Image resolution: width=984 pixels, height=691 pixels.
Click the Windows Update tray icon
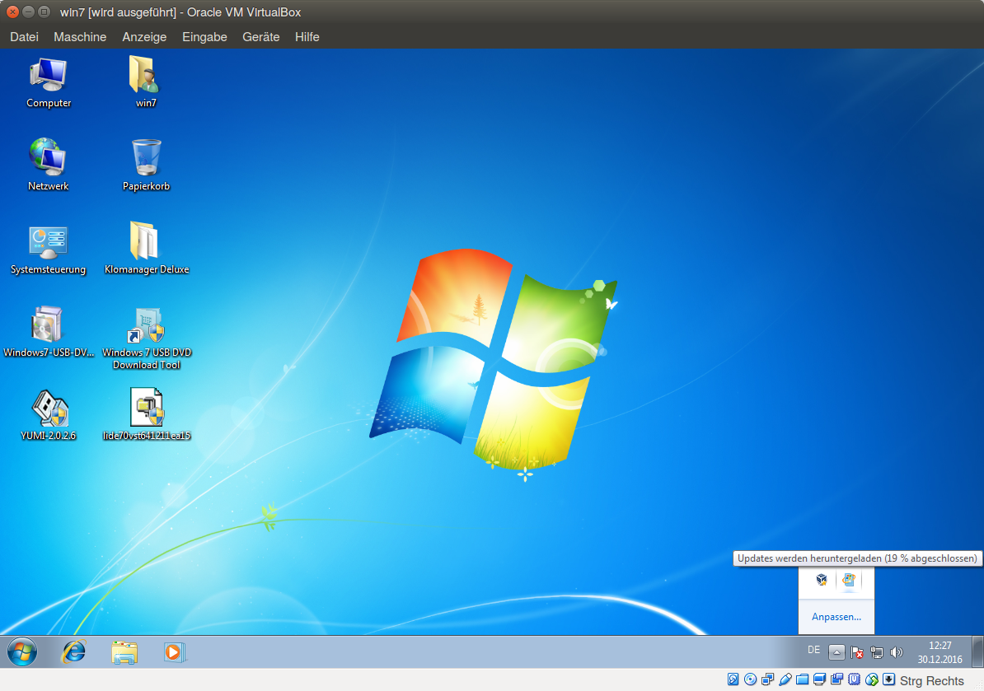coord(849,580)
